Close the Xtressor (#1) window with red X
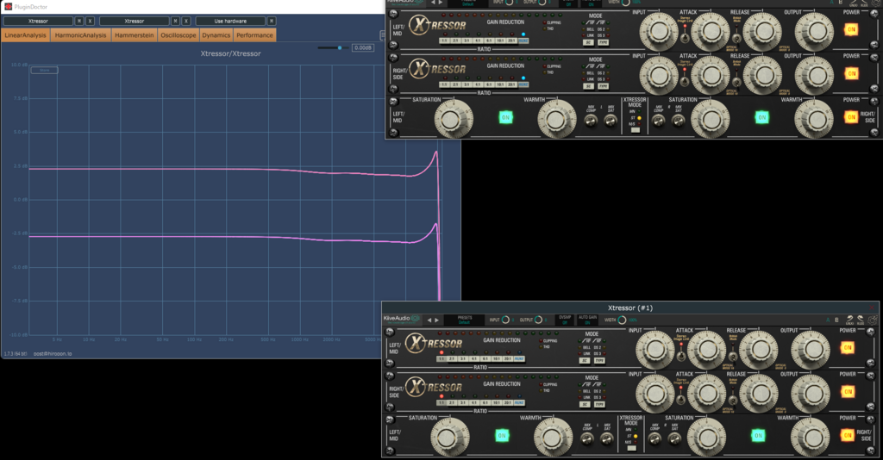This screenshot has height=460, width=883. click(873, 308)
